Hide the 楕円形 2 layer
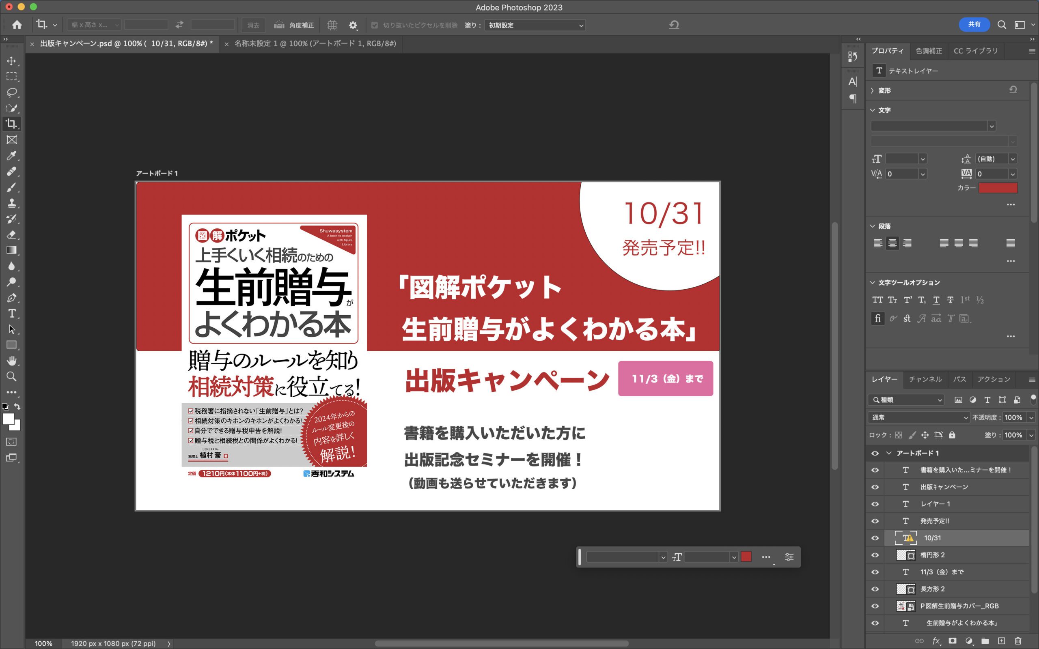The width and height of the screenshot is (1039, 649). [x=875, y=555]
